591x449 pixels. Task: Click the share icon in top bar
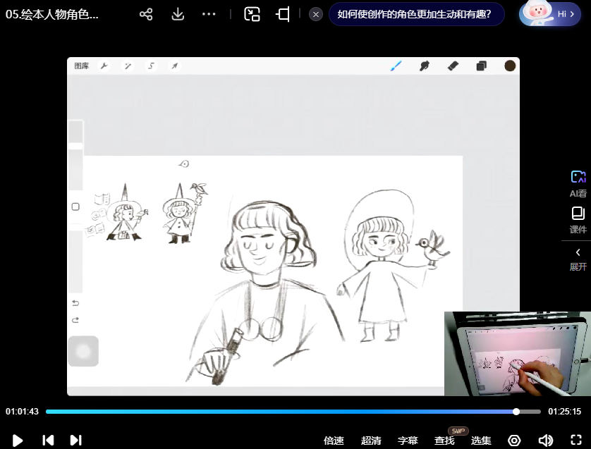point(146,14)
